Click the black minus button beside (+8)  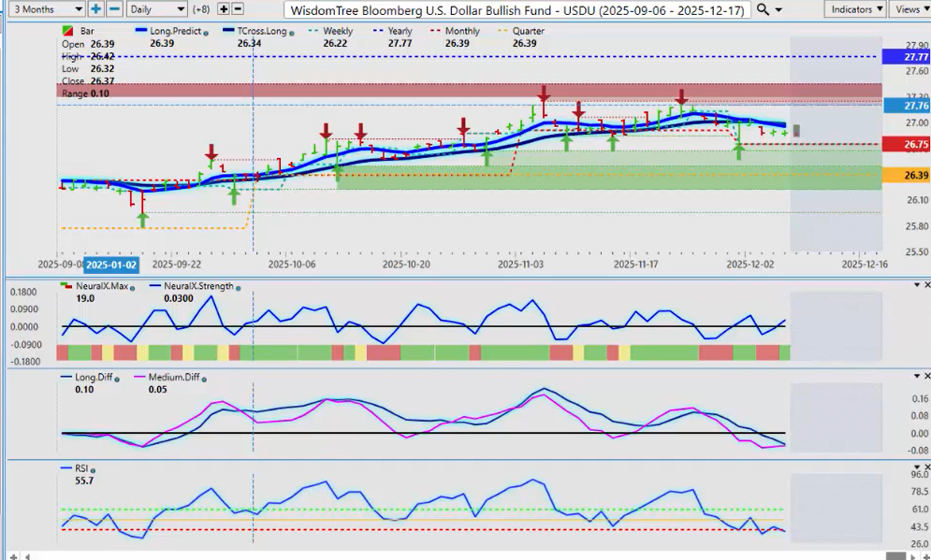point(239,8)
